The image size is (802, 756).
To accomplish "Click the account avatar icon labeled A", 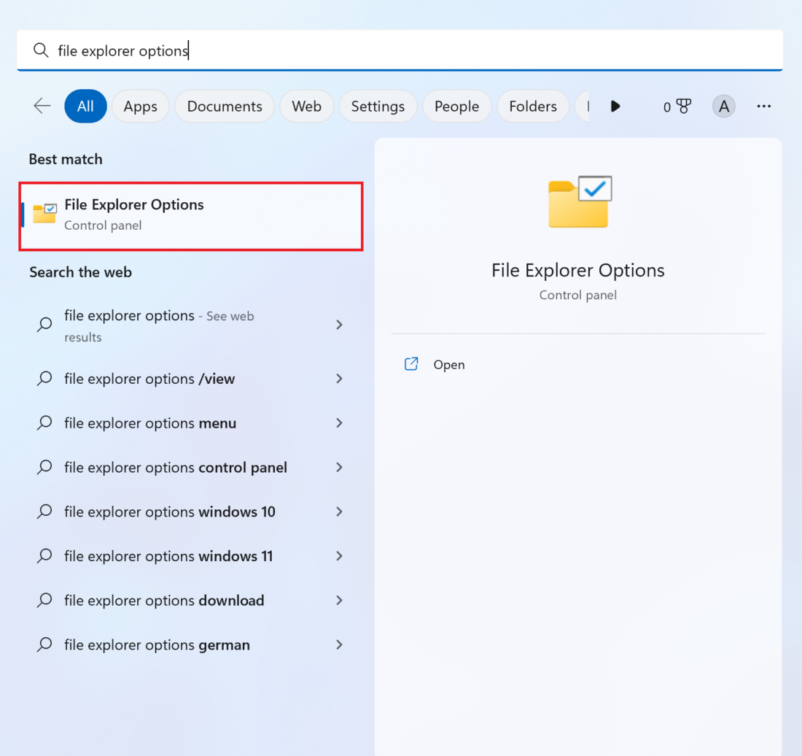I will [723, 106].
